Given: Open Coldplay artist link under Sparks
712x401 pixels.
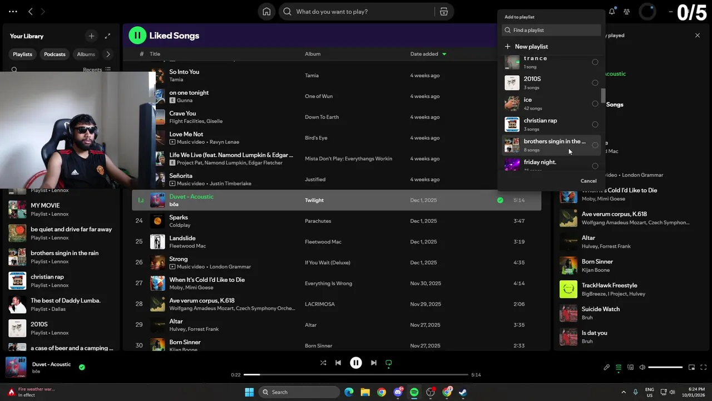Looking at the screenshot, I should click(x=180, y=225).
